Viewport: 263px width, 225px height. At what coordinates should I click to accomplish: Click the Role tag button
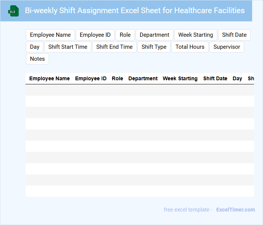tap(125, 35)
